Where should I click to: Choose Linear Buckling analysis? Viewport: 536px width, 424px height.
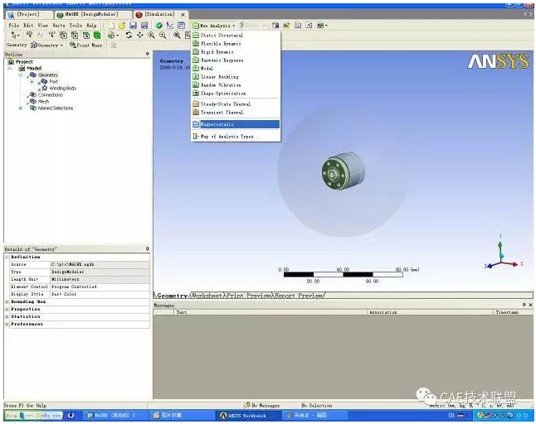pos(236,77)
